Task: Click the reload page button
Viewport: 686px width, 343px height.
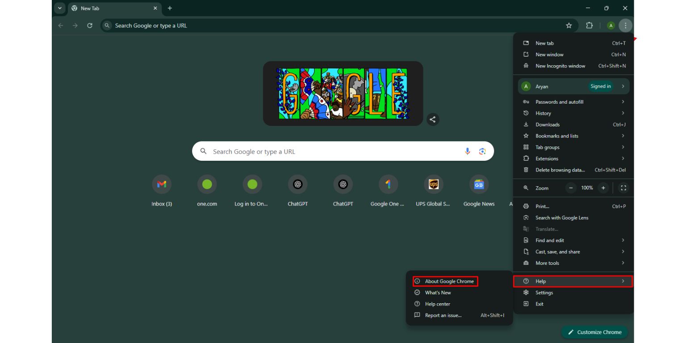Action: [89, 25]
